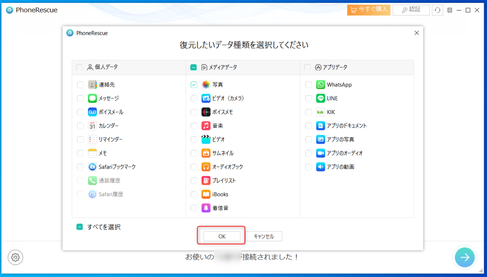Check the iBooks checkbox

click(194, 194)
